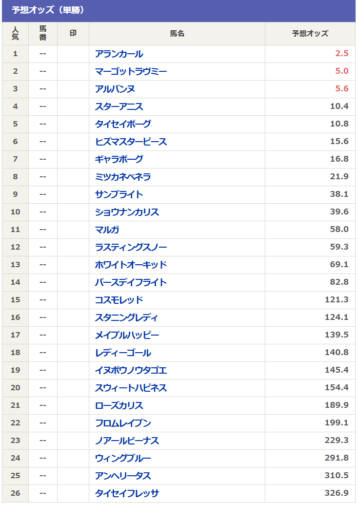The height and width of the screenshot is (507, 359).
Task: Open ギャラボーグ horse link
Action: pos(119,159)
